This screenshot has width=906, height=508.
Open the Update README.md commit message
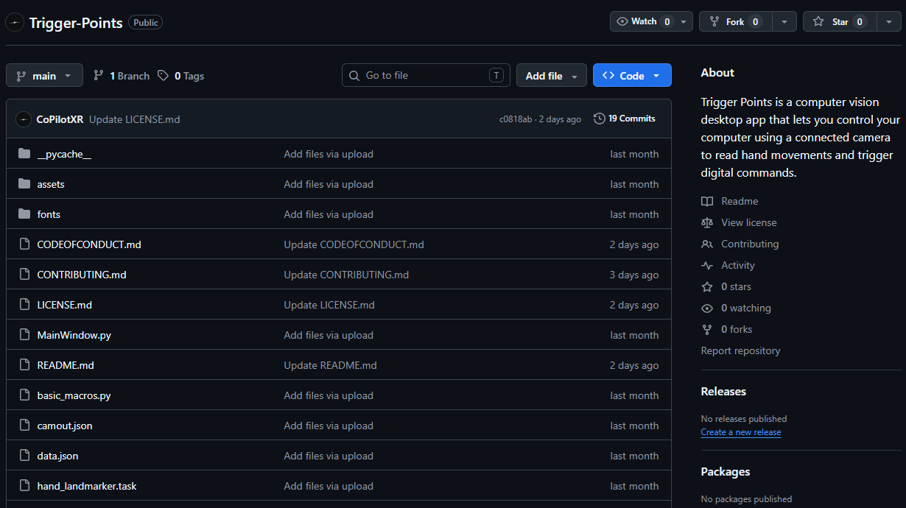(x=331, y=365)
